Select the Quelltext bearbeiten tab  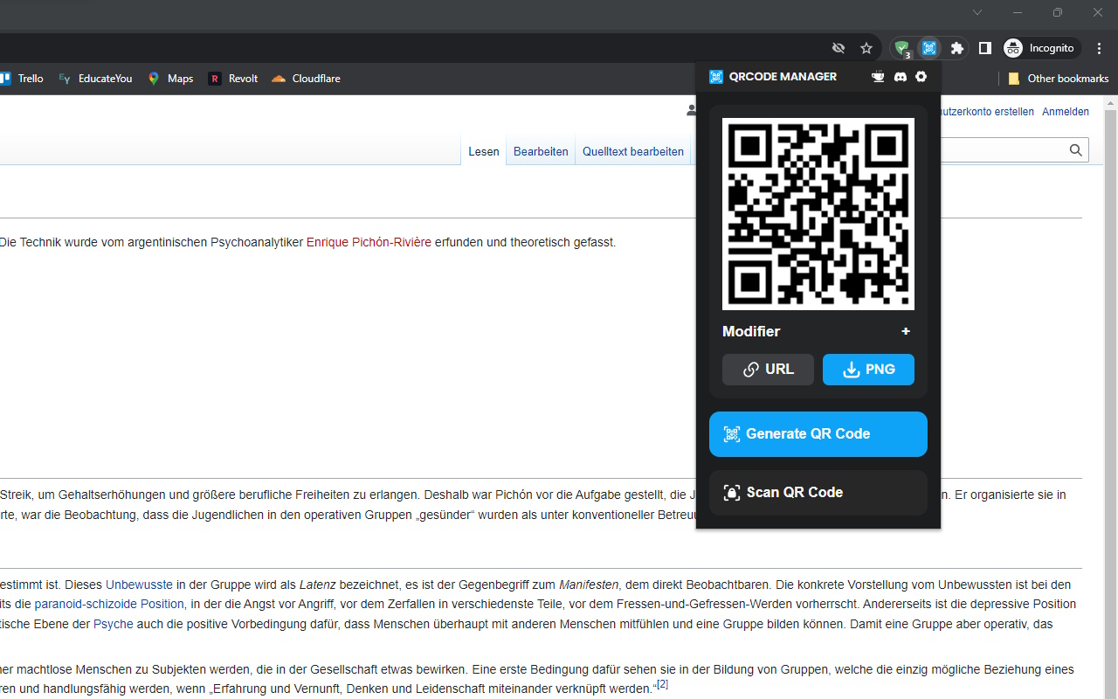632,151
